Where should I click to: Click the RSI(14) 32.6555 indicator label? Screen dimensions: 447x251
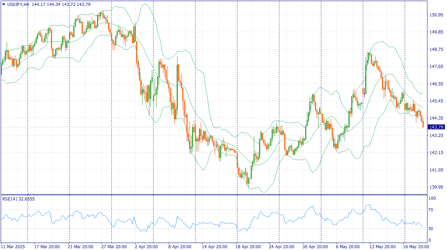coord(19,199)
